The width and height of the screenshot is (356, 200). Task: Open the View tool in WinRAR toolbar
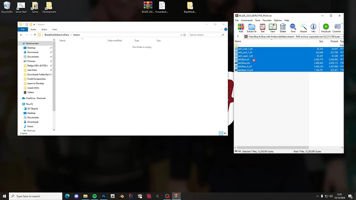pyautogui.click(x=272, y=28)
